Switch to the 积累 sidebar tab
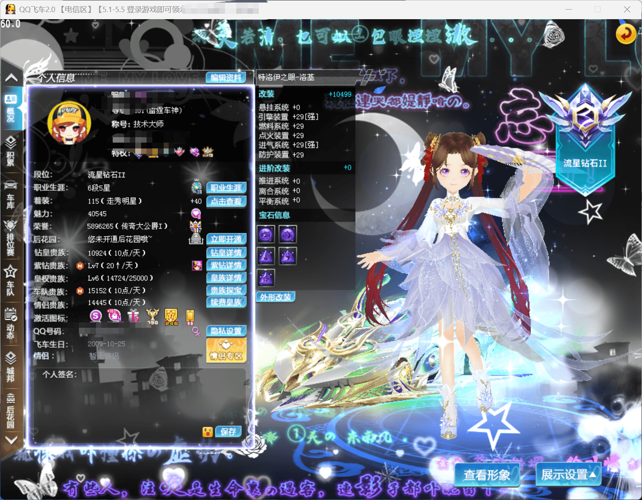Screen dimensions: 642x500 coord(11,151)
